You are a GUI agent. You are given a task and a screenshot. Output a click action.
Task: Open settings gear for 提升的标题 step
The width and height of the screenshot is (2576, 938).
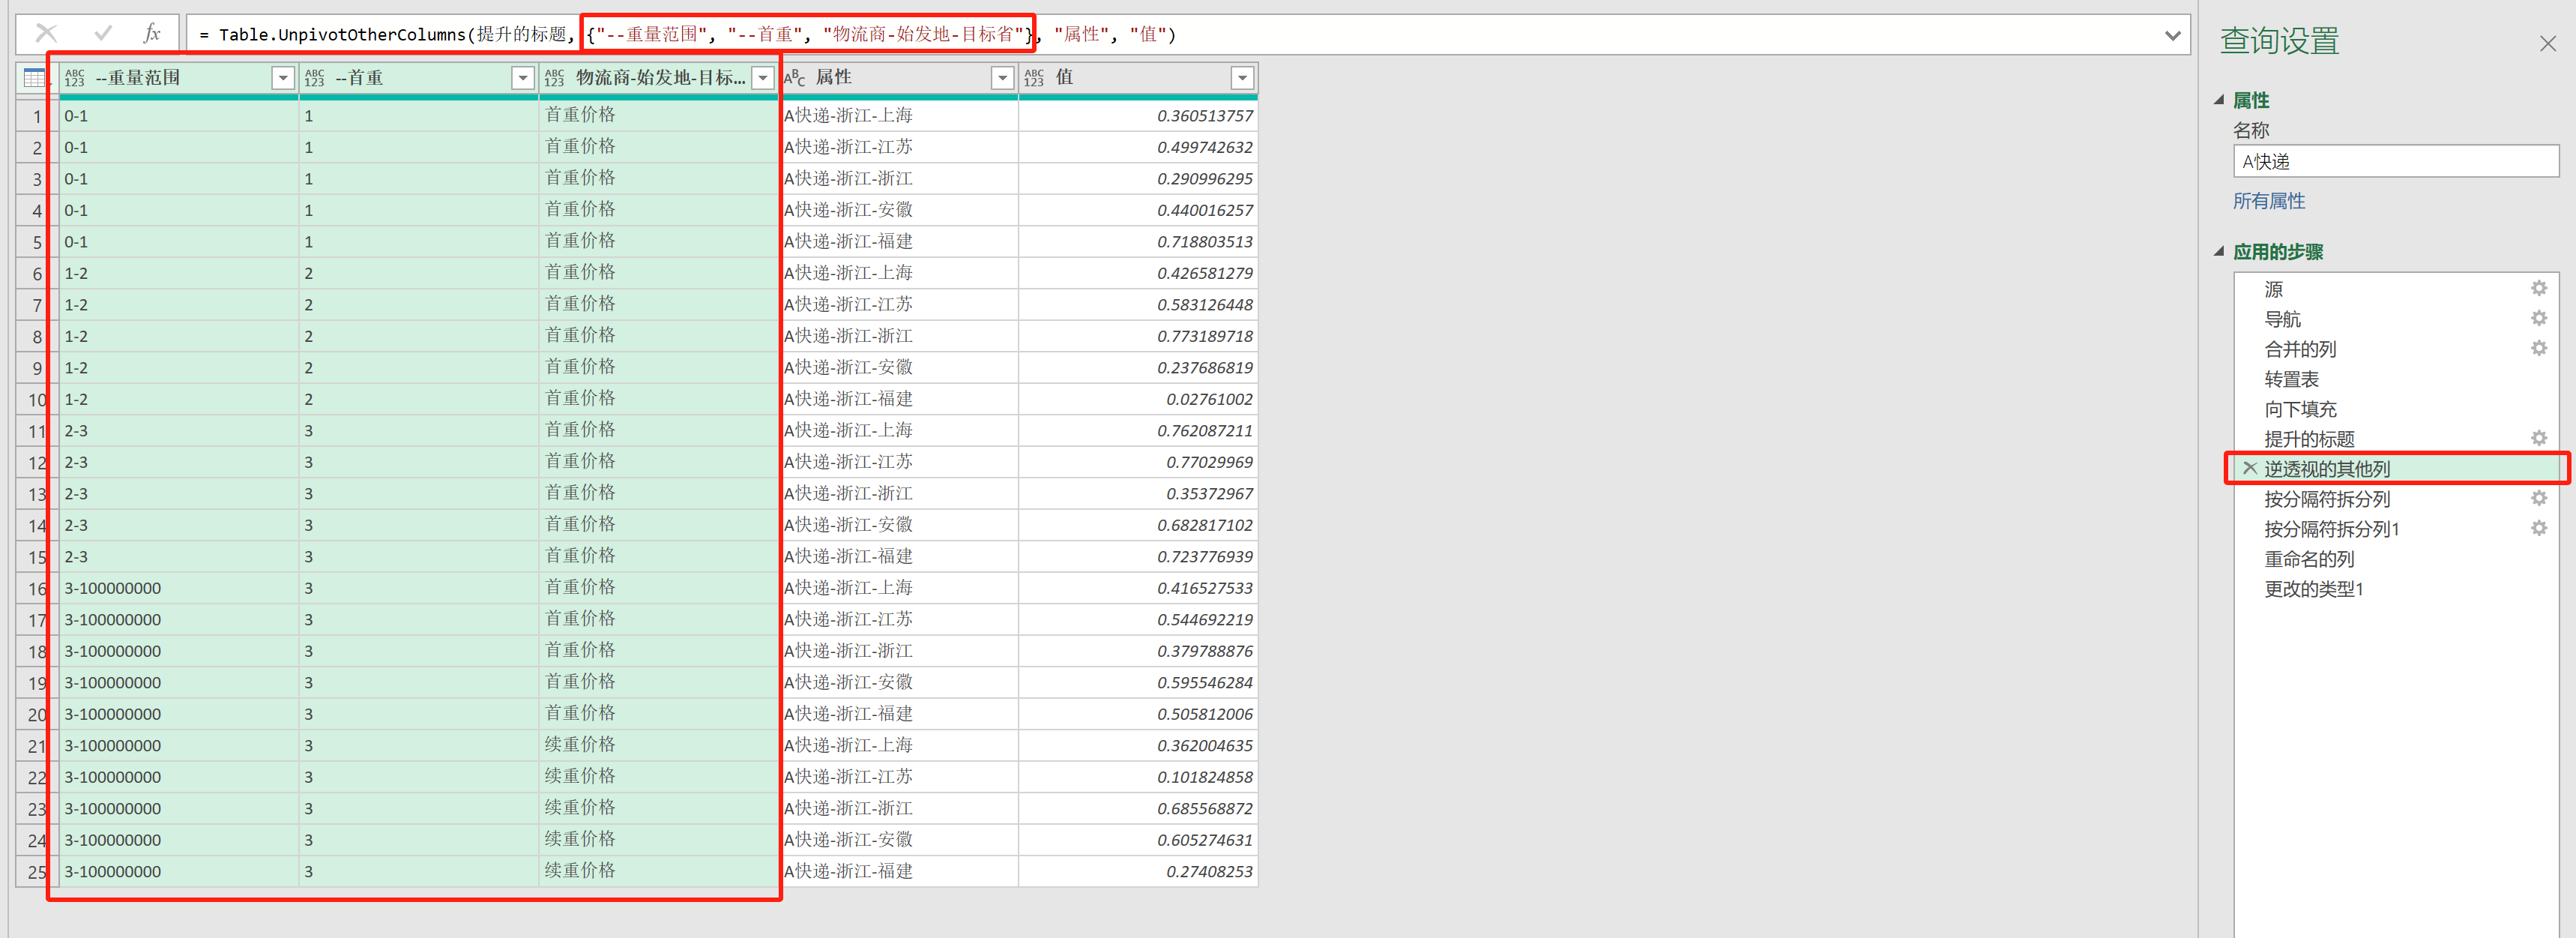(2538, 439)
